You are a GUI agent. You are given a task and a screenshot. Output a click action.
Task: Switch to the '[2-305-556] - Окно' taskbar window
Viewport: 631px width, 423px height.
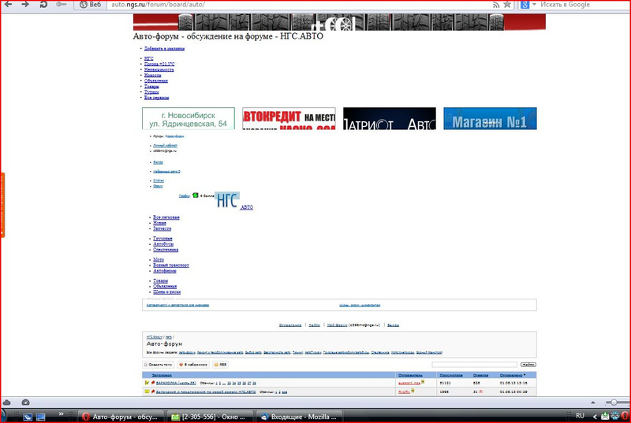[210, 417]
